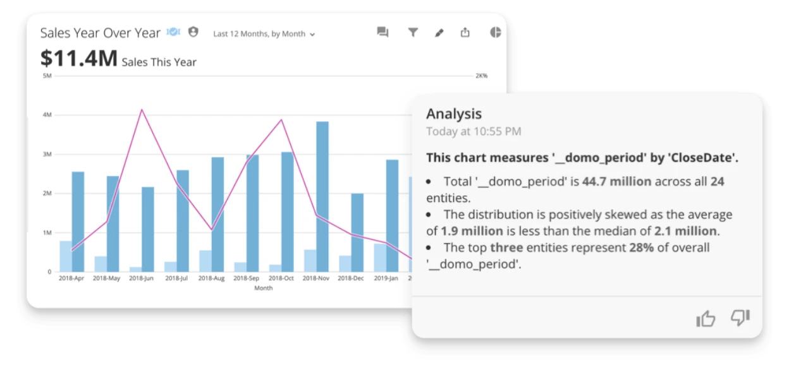Click the 'Month' axis label
This screenshot has height=375, width=789.
click(263, 287)
